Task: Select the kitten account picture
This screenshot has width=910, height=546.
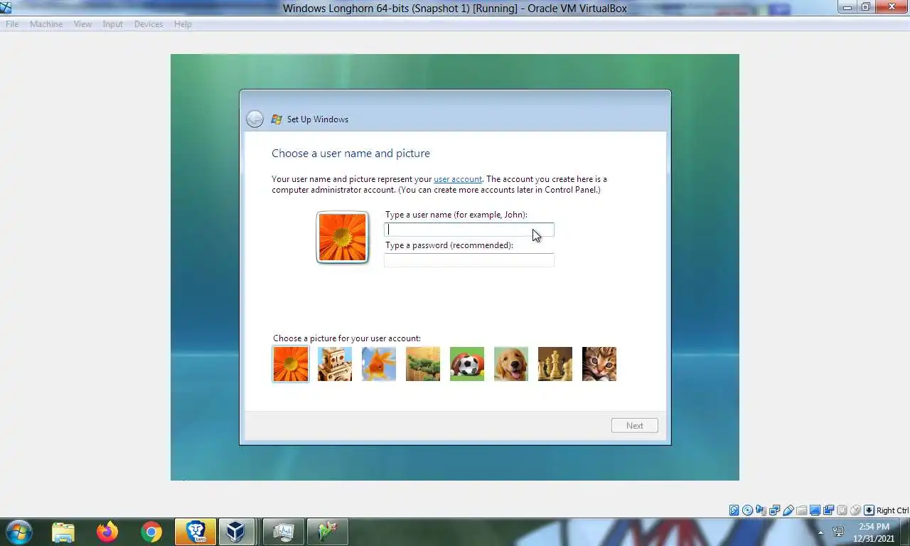Action: (x=599, y=364)
